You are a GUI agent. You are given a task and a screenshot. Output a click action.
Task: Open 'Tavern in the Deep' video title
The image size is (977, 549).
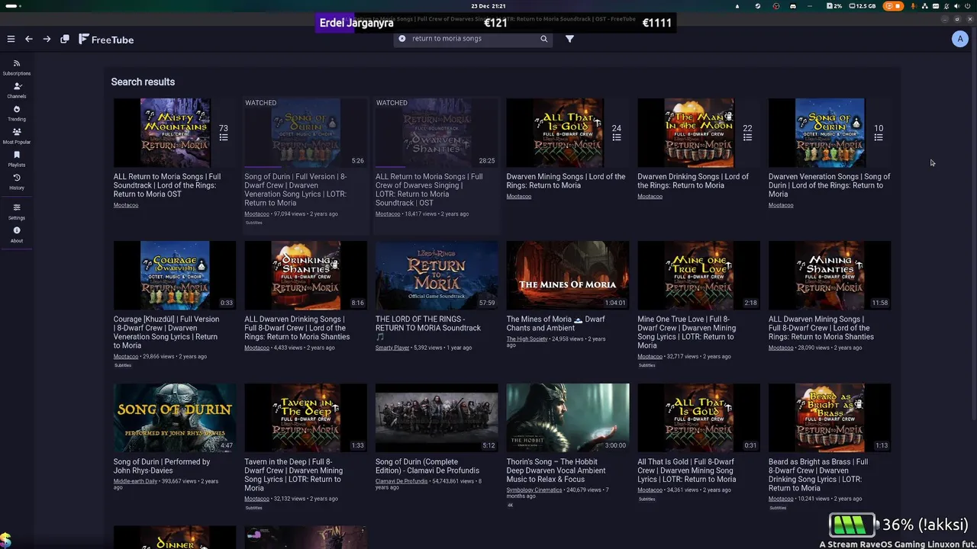click(x=293, y=475)
